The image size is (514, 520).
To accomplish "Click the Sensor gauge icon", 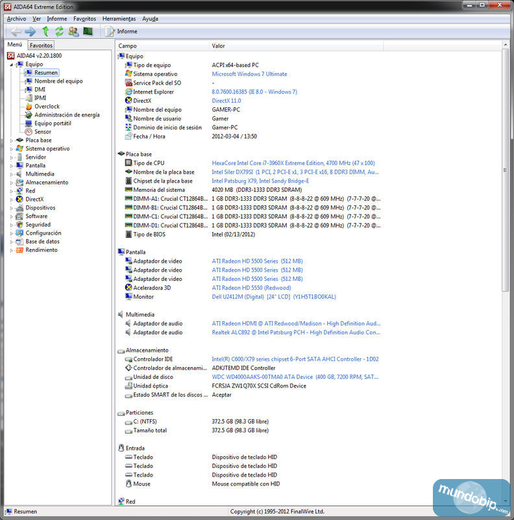I will (29, 132).
